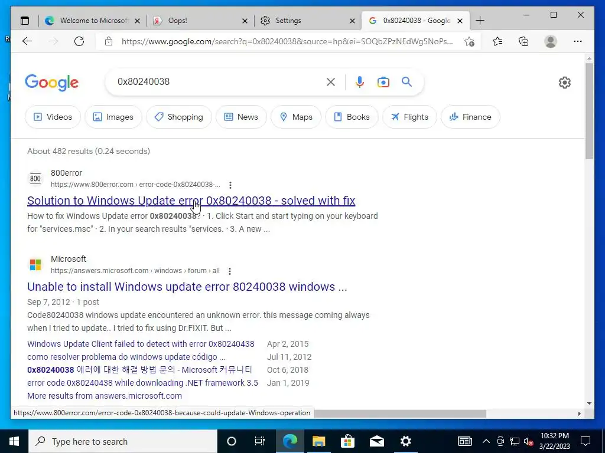The width and height of the screenshot is (605, 453).
Task: Clear the Google search box
Action: tap(331, 81)
